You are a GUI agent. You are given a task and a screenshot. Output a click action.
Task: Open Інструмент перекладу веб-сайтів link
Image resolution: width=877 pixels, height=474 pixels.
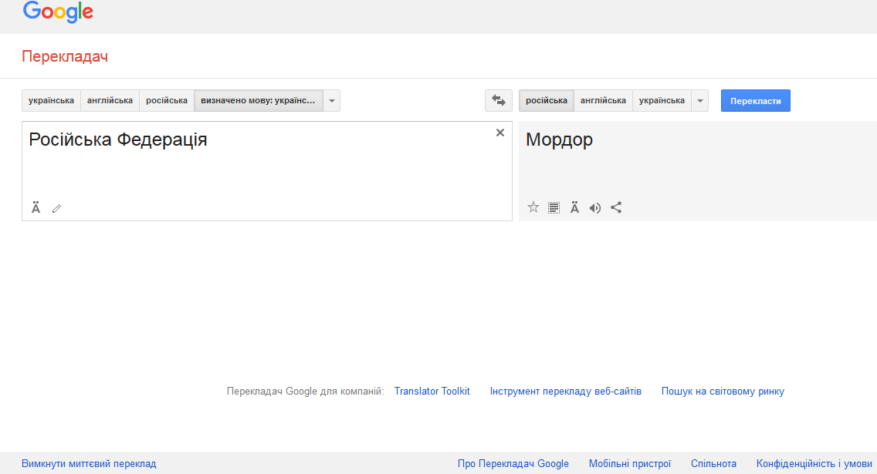point(565,391)
